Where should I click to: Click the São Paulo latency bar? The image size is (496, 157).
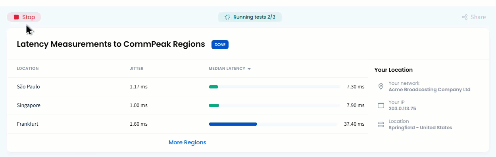coord(274,87)
